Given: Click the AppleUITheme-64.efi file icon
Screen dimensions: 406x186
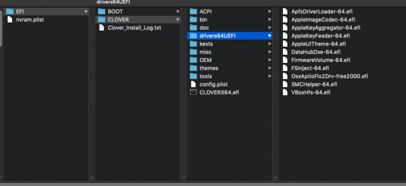Looking at the screenshot, I should click(285, 44).
